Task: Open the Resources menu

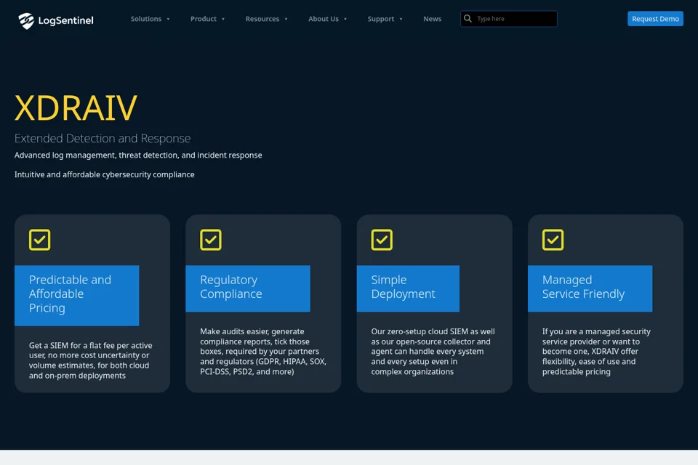Action: click(262, 19)
